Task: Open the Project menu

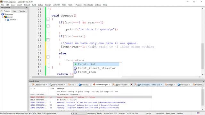Action: pos(27,5)
